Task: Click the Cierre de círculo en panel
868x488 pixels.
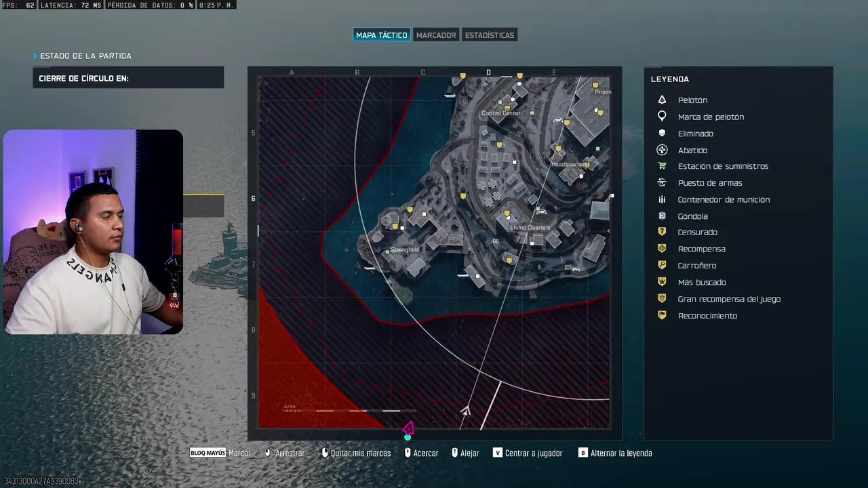Action: [128, 78]
